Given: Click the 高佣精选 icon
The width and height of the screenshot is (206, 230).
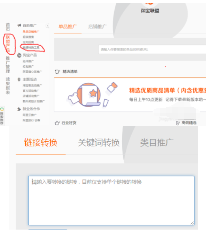Looking at the screenshot, I should [x=178, y=123].
